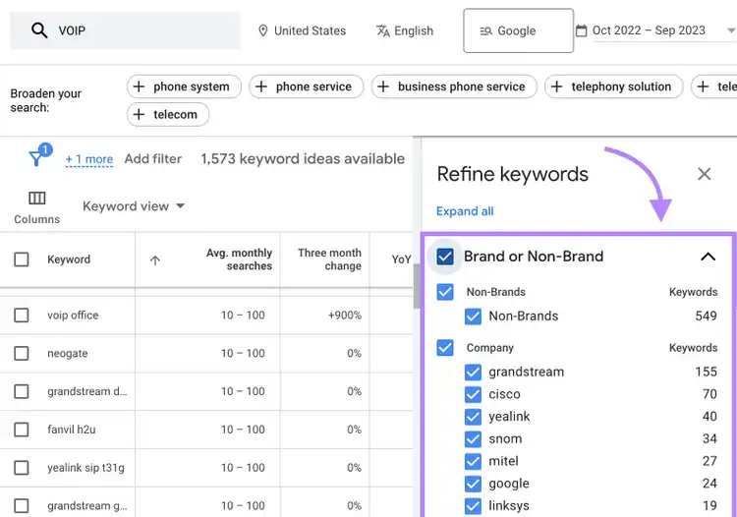This screenshot has width=737, height=517.
Task: Collapse the Brand or Non-Brand section
Action: tap(708, 257)
